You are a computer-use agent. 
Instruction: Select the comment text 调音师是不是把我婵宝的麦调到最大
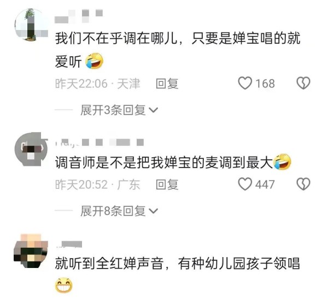164,162
